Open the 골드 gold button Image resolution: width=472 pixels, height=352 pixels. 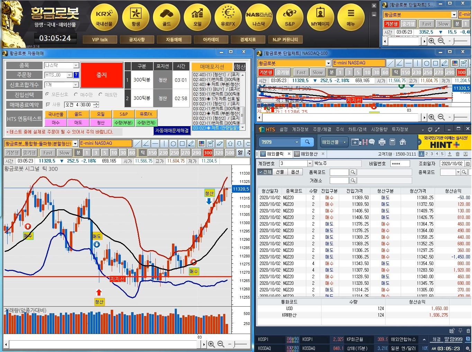pos(166,17)
